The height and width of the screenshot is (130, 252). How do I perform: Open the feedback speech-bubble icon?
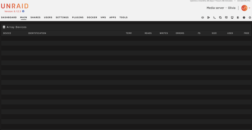226,17
